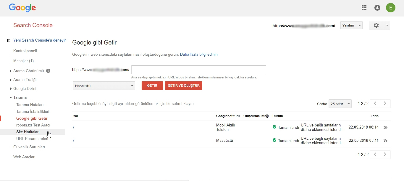Click the Googlebot türü column header
The height and width of the screenshot is (181, 404).
(x=227, y=116)
